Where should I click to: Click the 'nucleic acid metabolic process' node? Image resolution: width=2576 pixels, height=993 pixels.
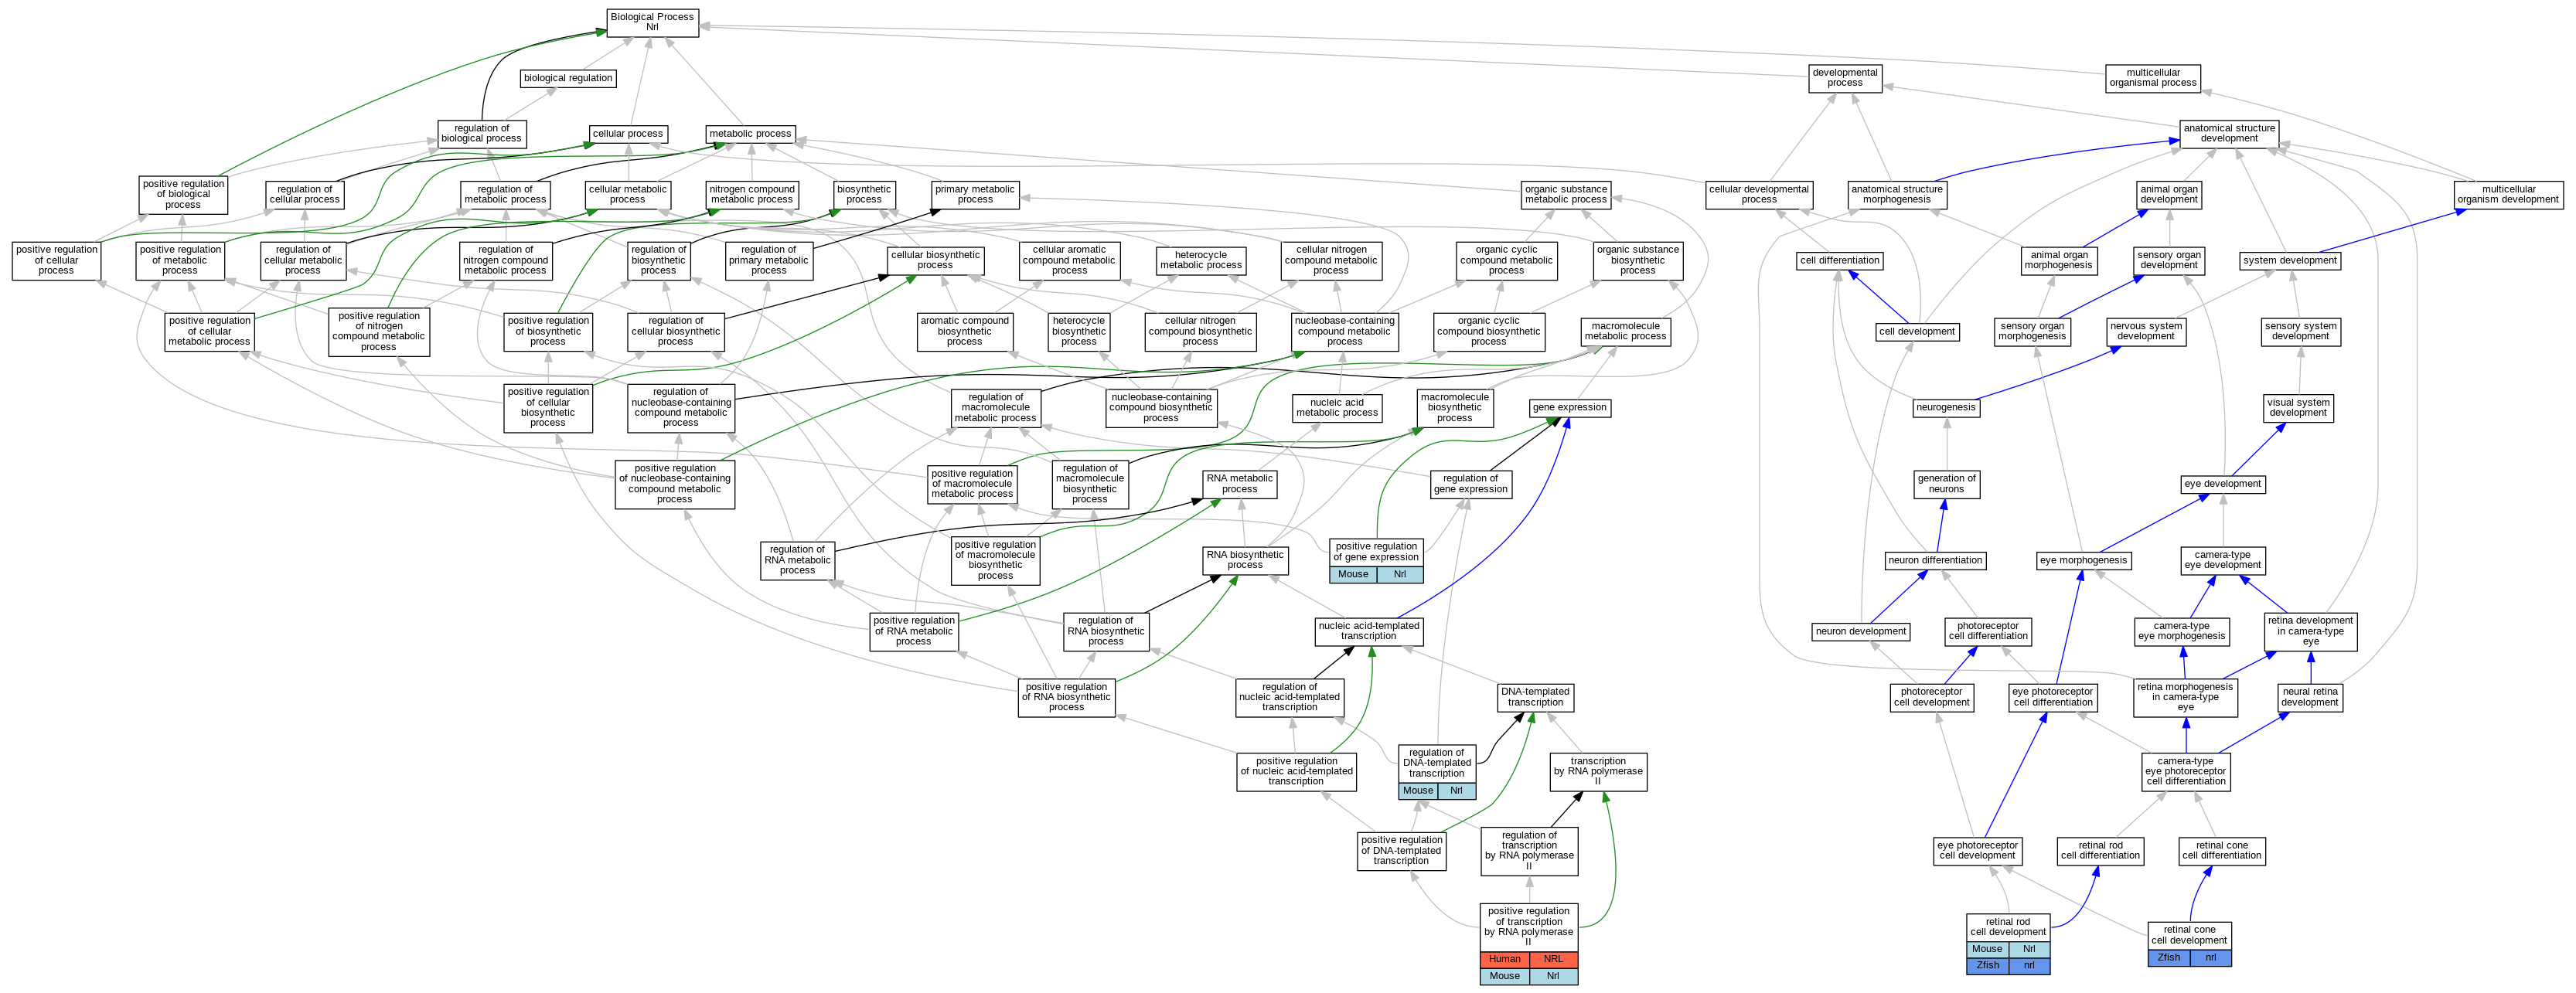tap(1336, 408)
